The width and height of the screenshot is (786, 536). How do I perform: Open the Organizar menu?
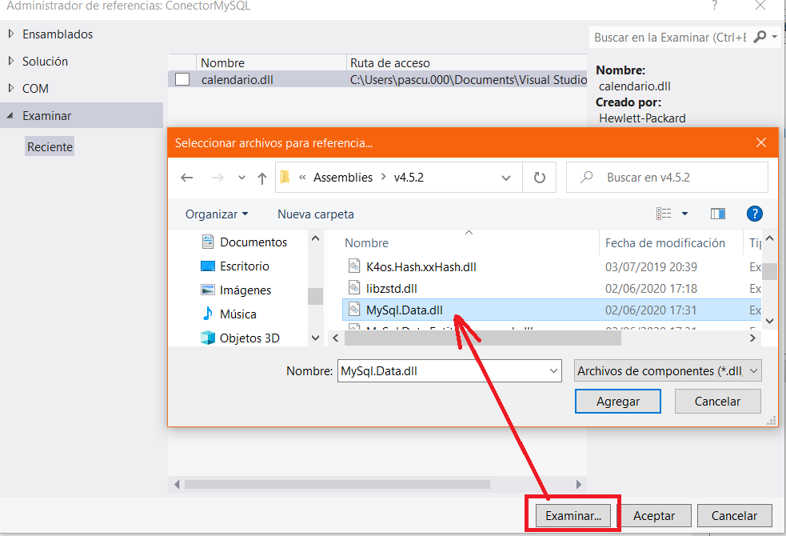pos(217,214)
